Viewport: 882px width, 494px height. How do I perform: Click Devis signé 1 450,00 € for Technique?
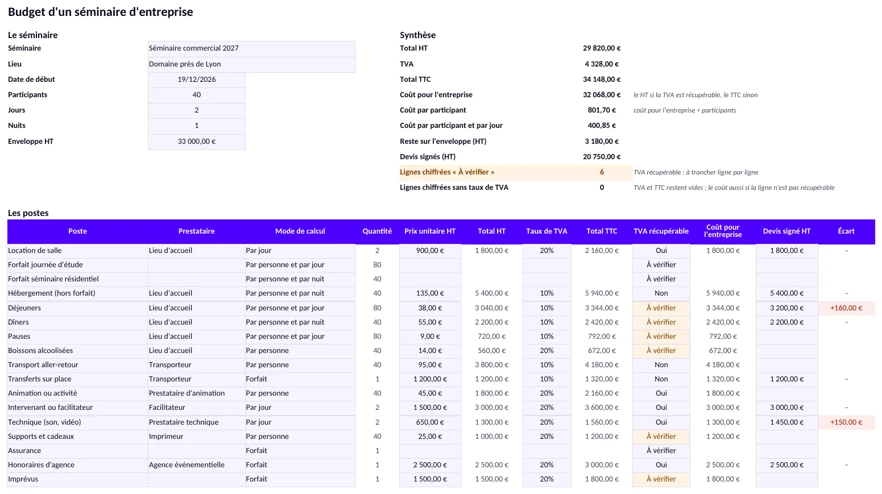pos(787,422)
